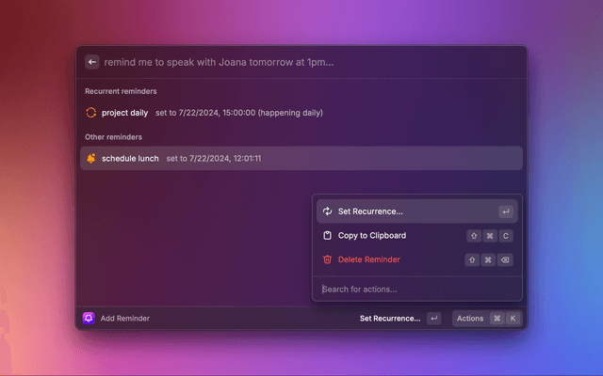Click the backspace key badge for Delete Reminder
603x376 pixels.
tap(505, 260)
